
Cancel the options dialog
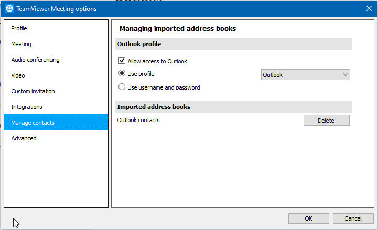(x=353, y=218)
